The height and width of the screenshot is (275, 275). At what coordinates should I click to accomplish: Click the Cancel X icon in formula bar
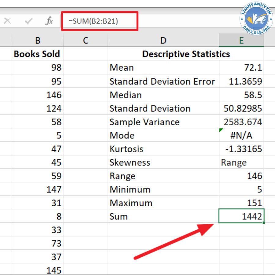pyautogui.click(x=7, y=21)
